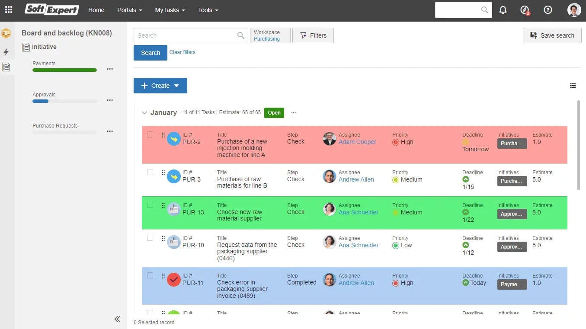Screen dimensions: 586x329
Task: Click the Approvals progress bar
Action: 64,101
